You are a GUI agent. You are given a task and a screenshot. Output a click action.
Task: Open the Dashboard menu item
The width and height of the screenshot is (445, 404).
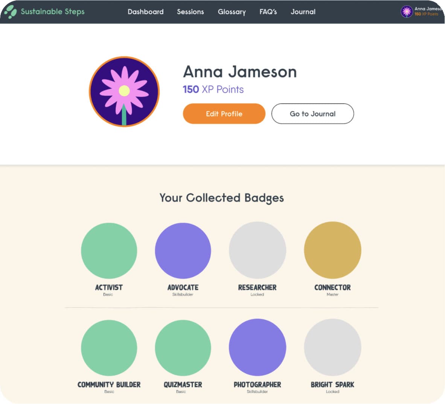pyautogui.click(x=146, y=12)
